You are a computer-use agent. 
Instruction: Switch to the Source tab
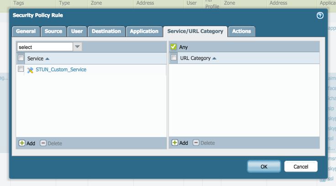53,32
